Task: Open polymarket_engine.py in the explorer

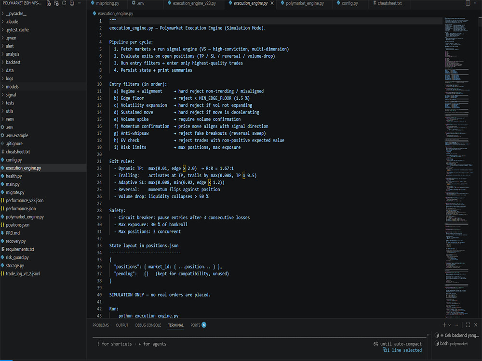Action: pos(43,217)
